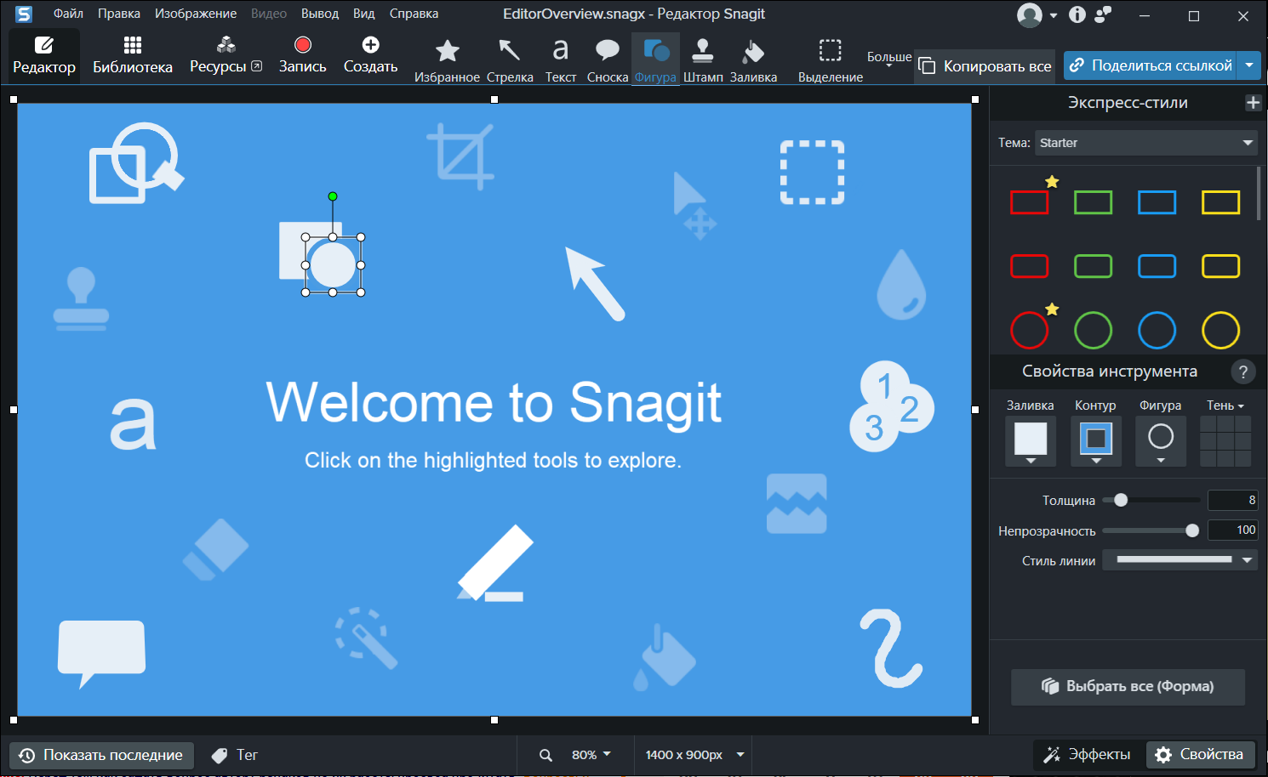Start a capture with Запись button
This screenshot has width=1268, height=777.
(x=303, y=55)
